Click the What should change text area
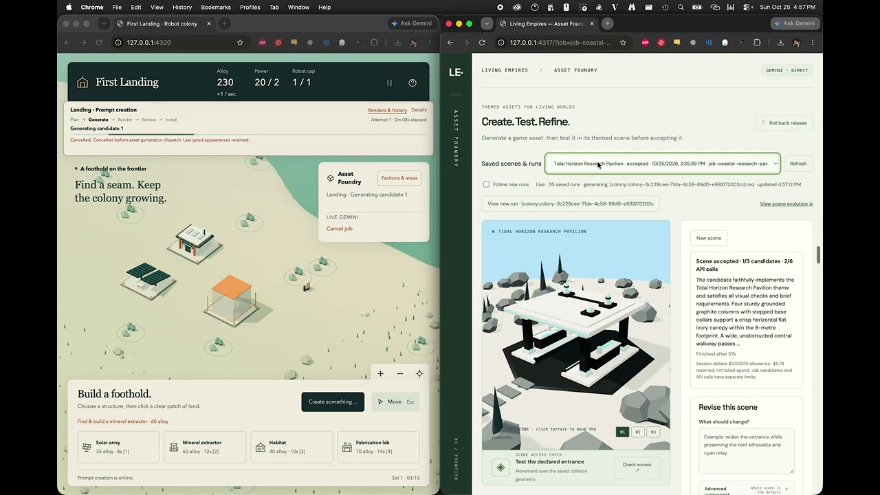The image size is (880, 495). 747,451
